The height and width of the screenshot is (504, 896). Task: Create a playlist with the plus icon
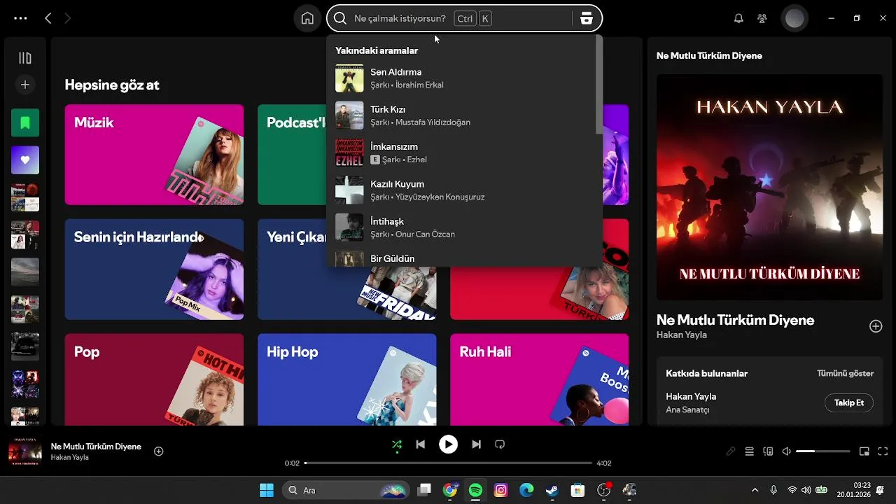pos(25,85)
